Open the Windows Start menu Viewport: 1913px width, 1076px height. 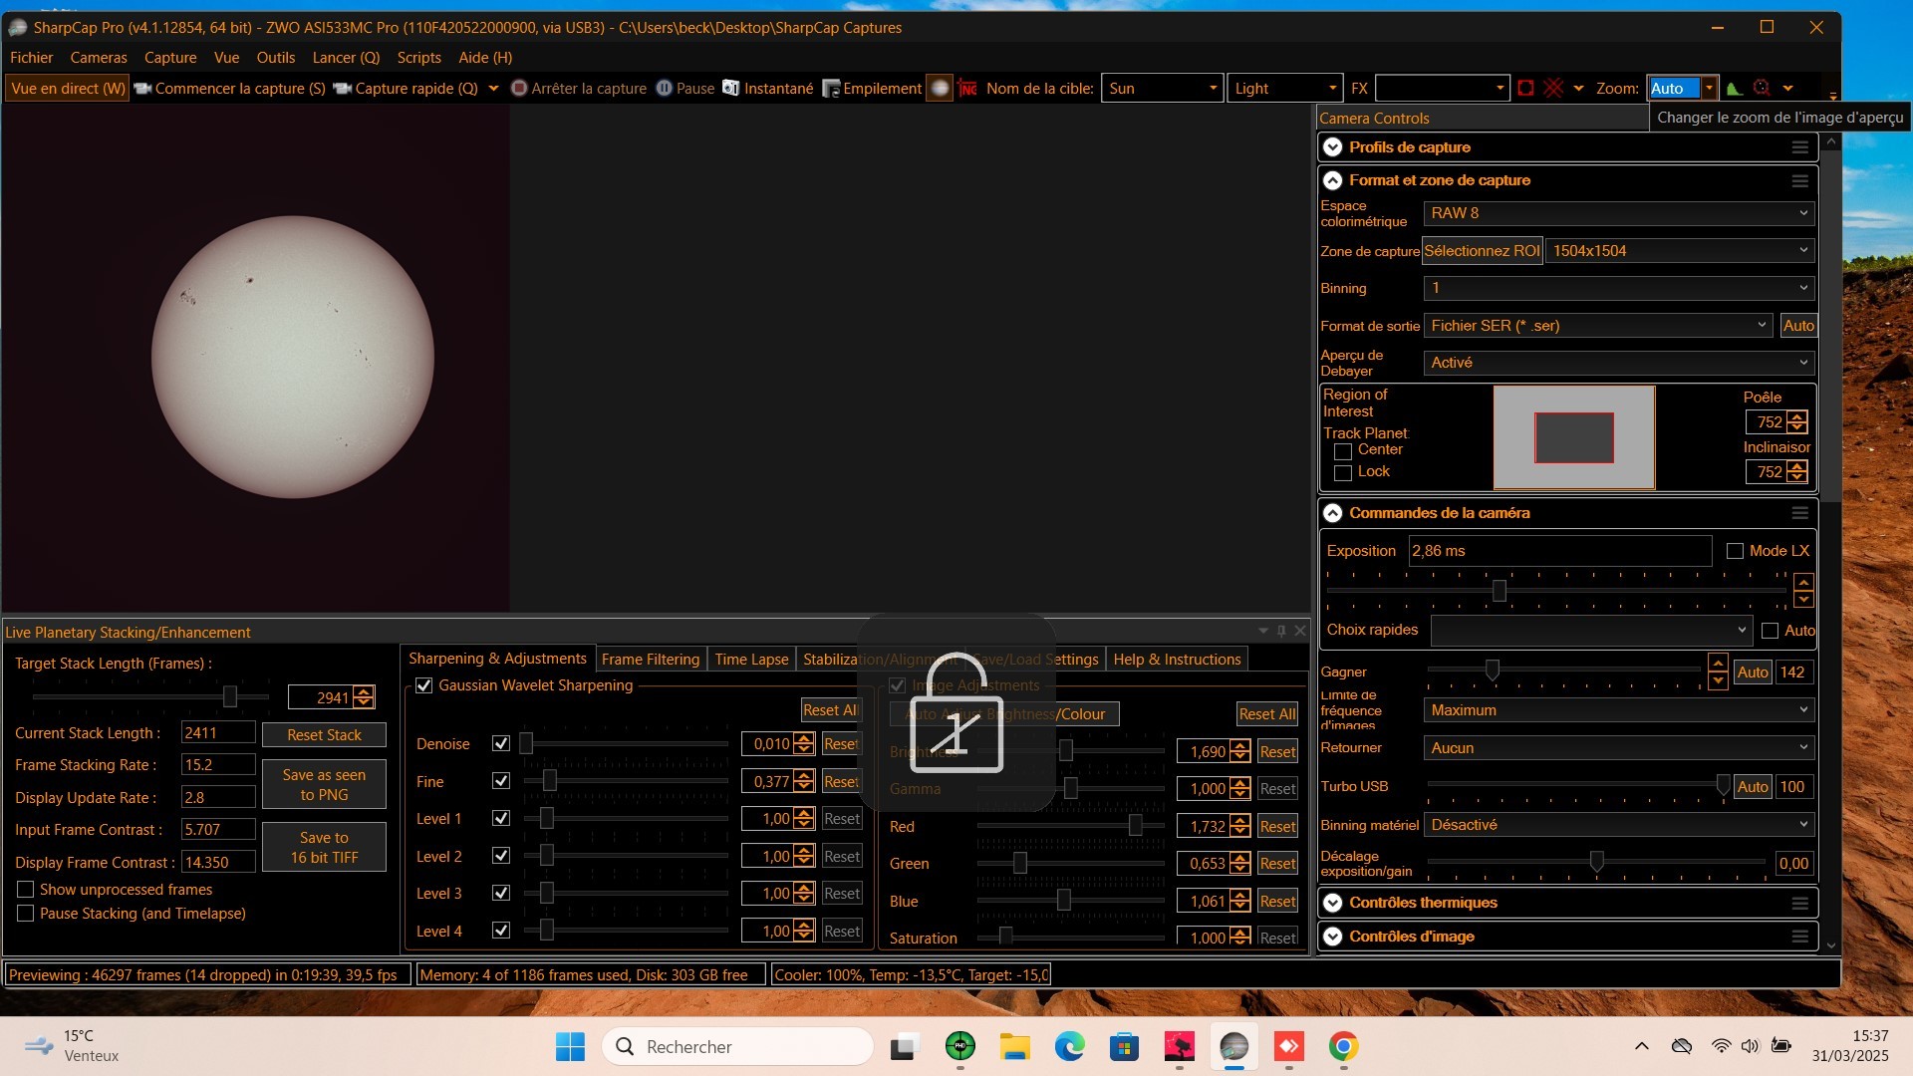tap(570, 1047)
